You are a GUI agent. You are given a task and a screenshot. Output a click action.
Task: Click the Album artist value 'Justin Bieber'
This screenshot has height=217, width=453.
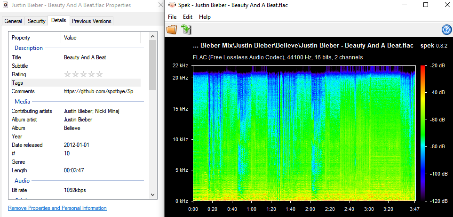(x=78, y=120)
